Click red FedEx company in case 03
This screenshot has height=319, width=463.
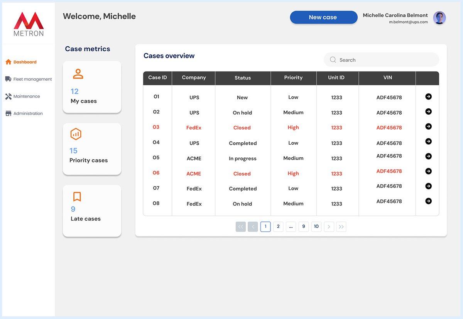click(194, 128)
